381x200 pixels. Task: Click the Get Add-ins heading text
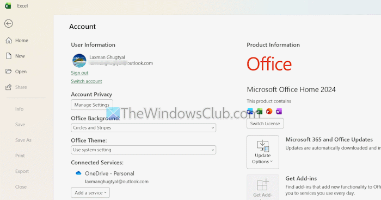coord(301,178)
